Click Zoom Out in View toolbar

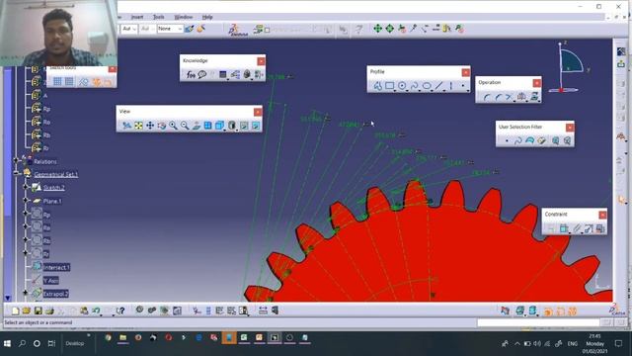point(185,126)
